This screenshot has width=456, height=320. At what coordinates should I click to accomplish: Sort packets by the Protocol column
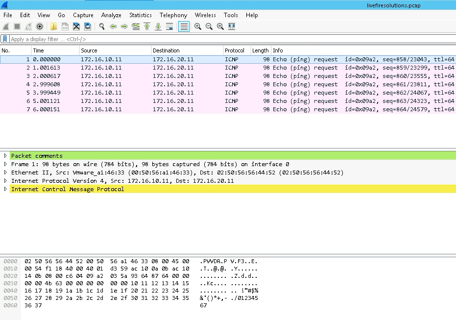(237, 50)
